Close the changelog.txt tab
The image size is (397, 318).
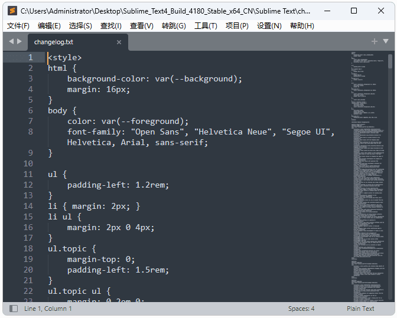coord(119,42)
